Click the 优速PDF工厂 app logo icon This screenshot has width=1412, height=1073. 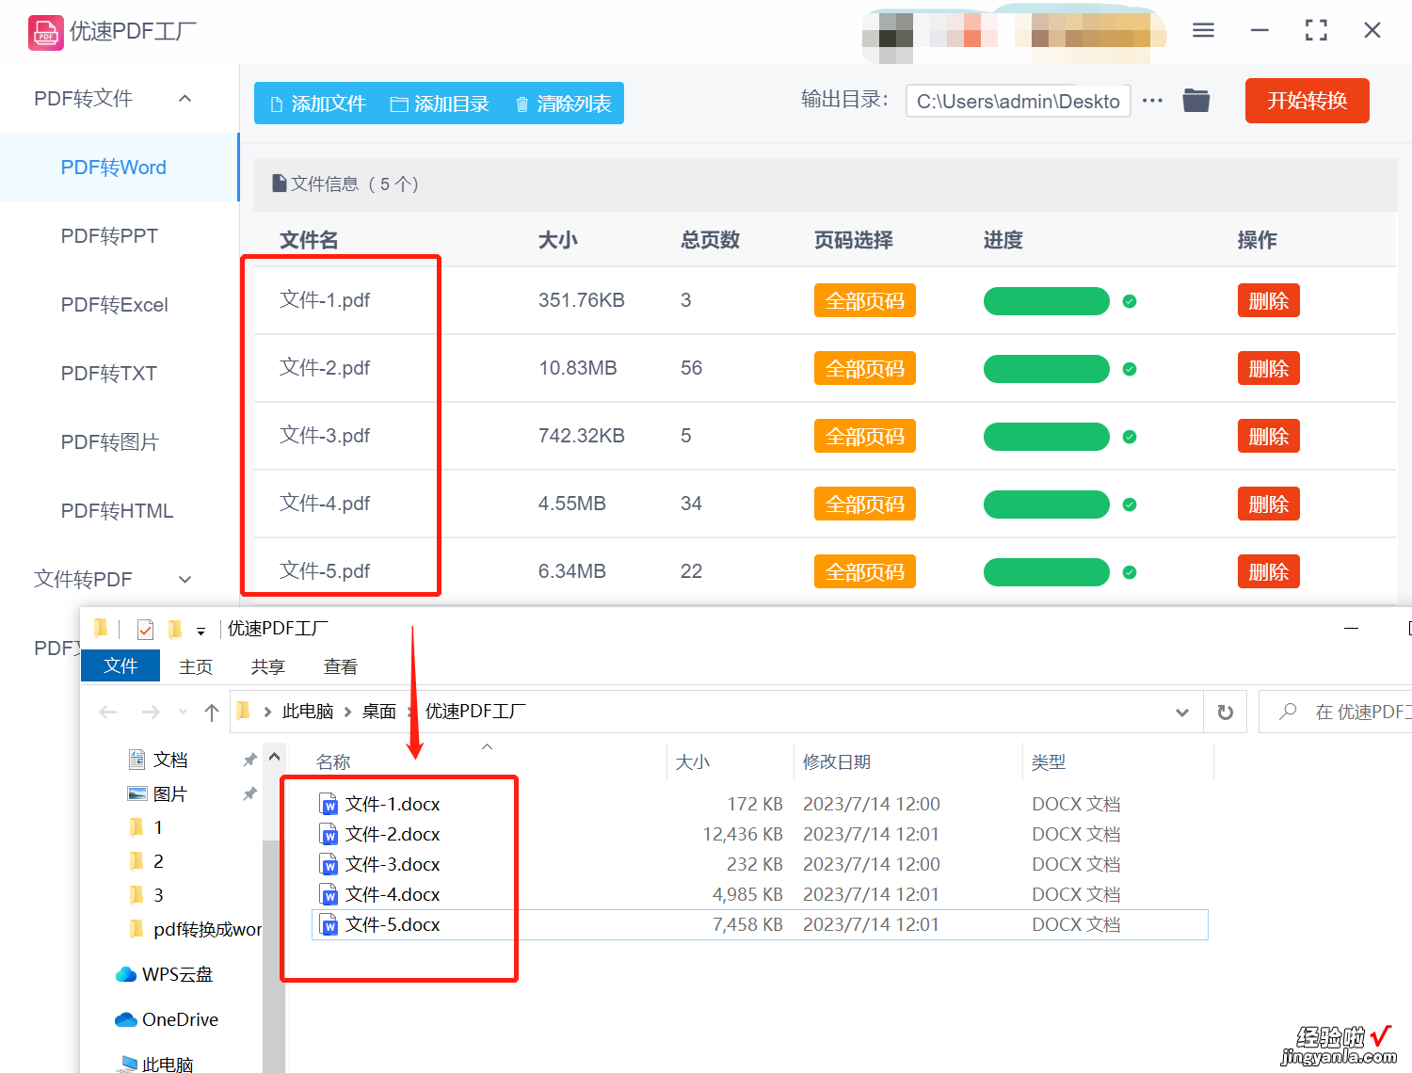pyautogui.click(x=46, y=33)
